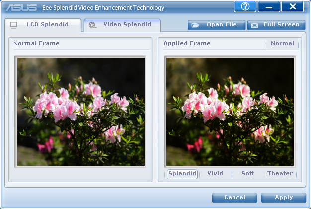Reset applied frame to Normal
The width and height of the screenshot is (311, 209).
[282, 44]
